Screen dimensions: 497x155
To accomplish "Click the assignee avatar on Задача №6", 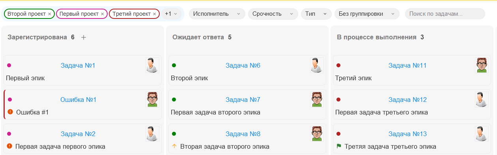I will coord(317,65).
